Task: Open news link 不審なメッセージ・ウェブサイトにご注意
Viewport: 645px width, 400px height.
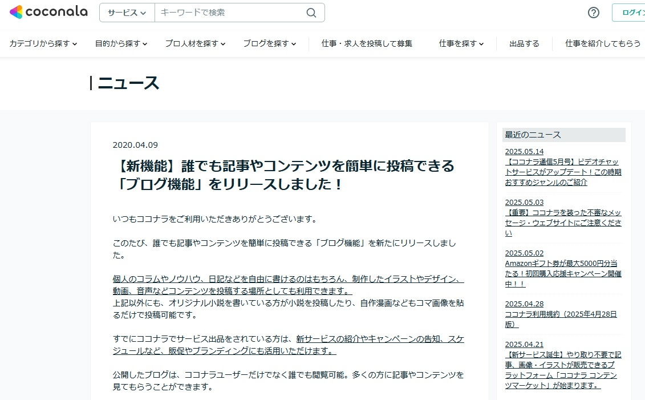Action: click(563, 223)
